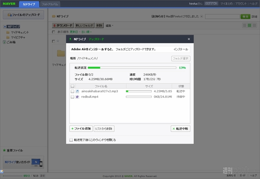Click 状態 column header
Screen dimensions: 260x179
pos(181,86)
